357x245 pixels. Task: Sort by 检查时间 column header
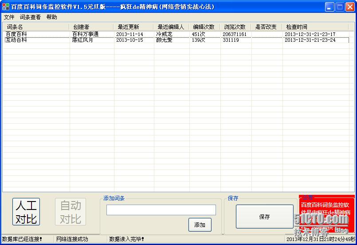click(x=315, y=27)
